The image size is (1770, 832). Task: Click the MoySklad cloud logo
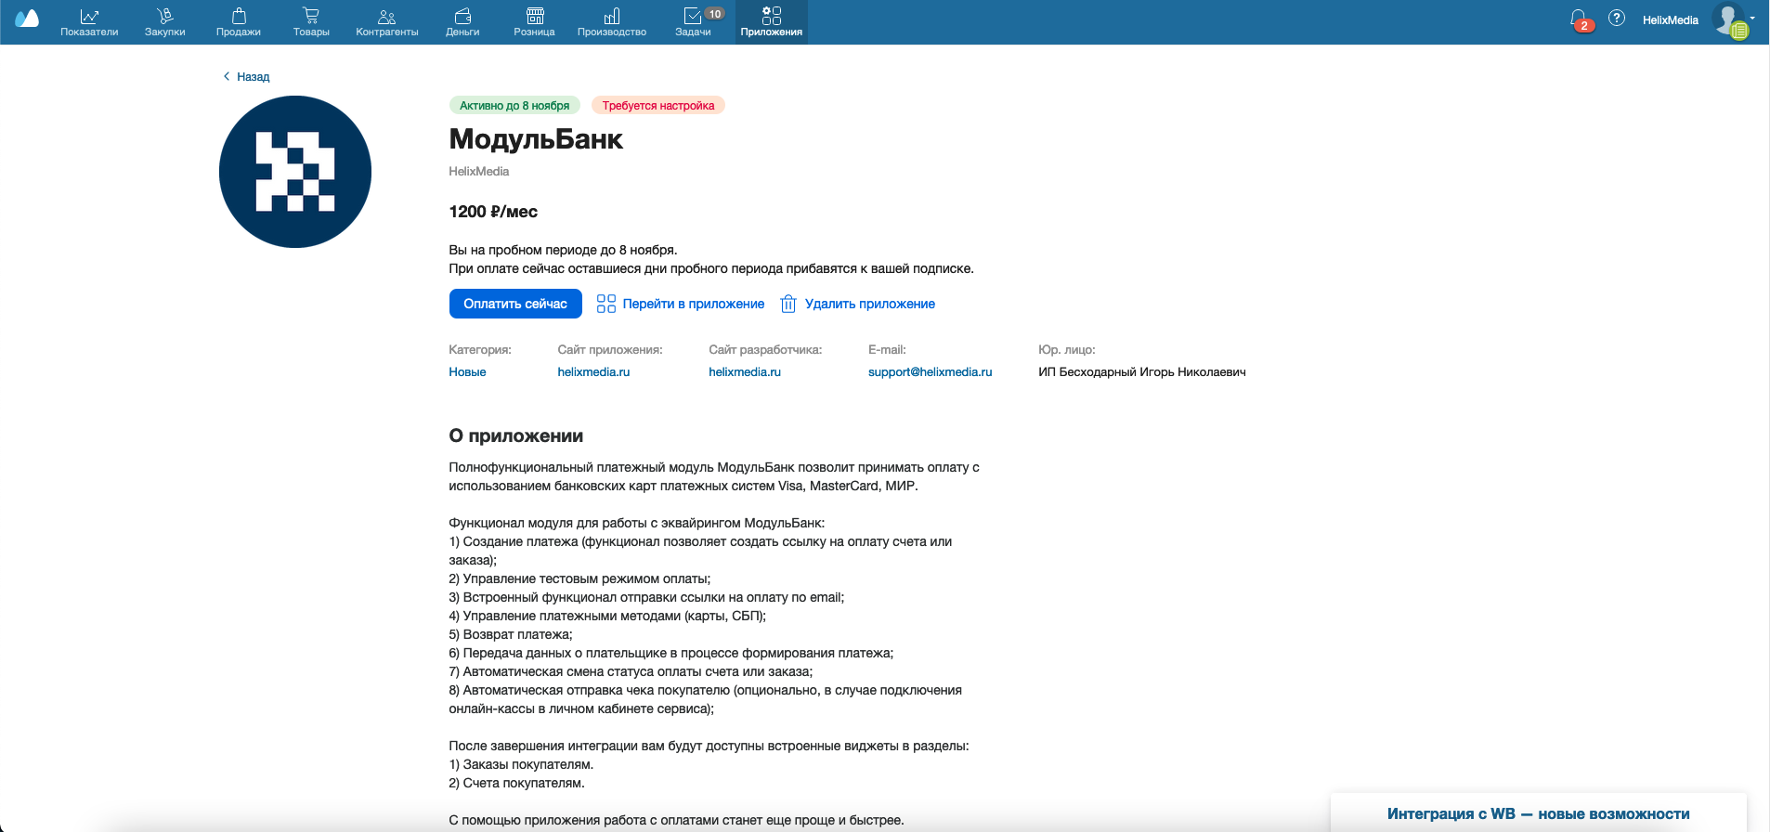click(27, 19)
